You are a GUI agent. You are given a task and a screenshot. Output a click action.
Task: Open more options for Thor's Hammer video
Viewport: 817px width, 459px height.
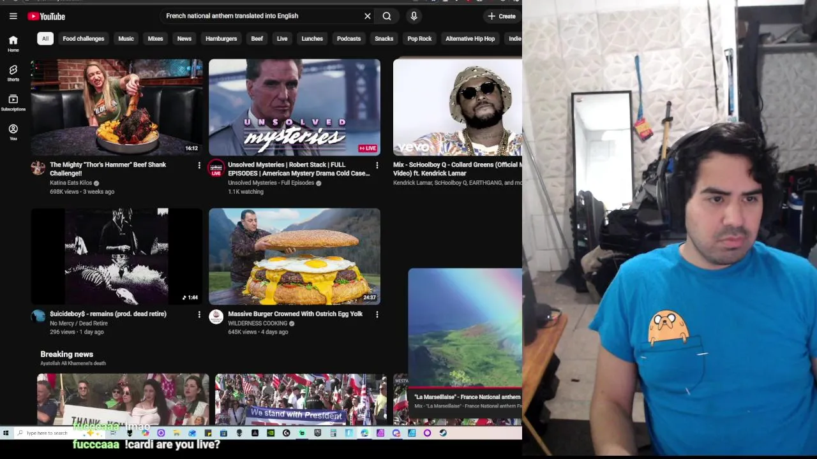199,165
